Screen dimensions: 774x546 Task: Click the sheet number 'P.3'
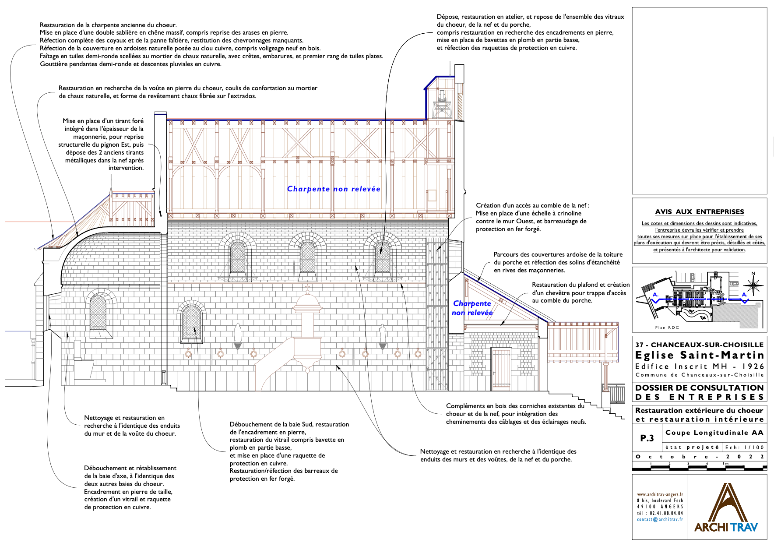point(647,438)
